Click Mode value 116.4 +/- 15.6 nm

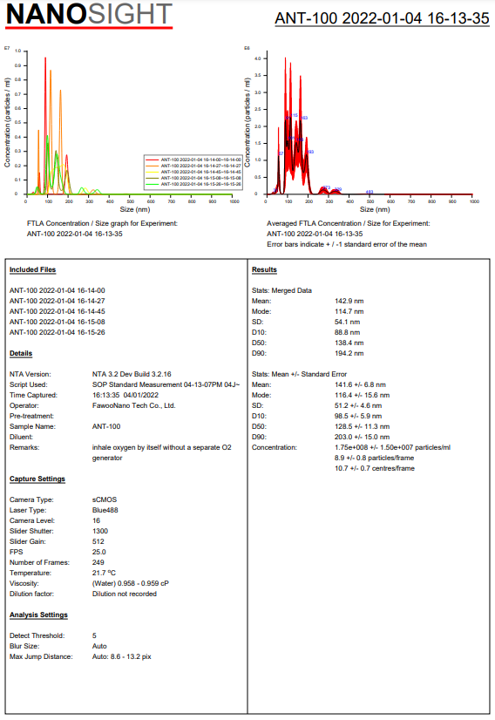click(362, 395)
